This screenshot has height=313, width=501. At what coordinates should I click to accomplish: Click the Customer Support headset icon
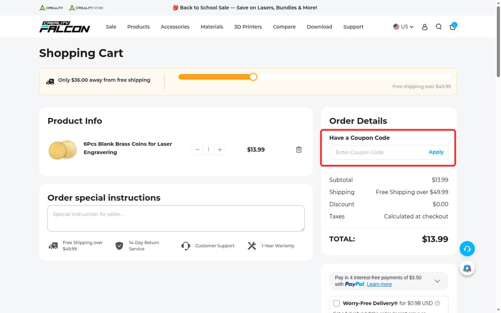click(186, 246)
